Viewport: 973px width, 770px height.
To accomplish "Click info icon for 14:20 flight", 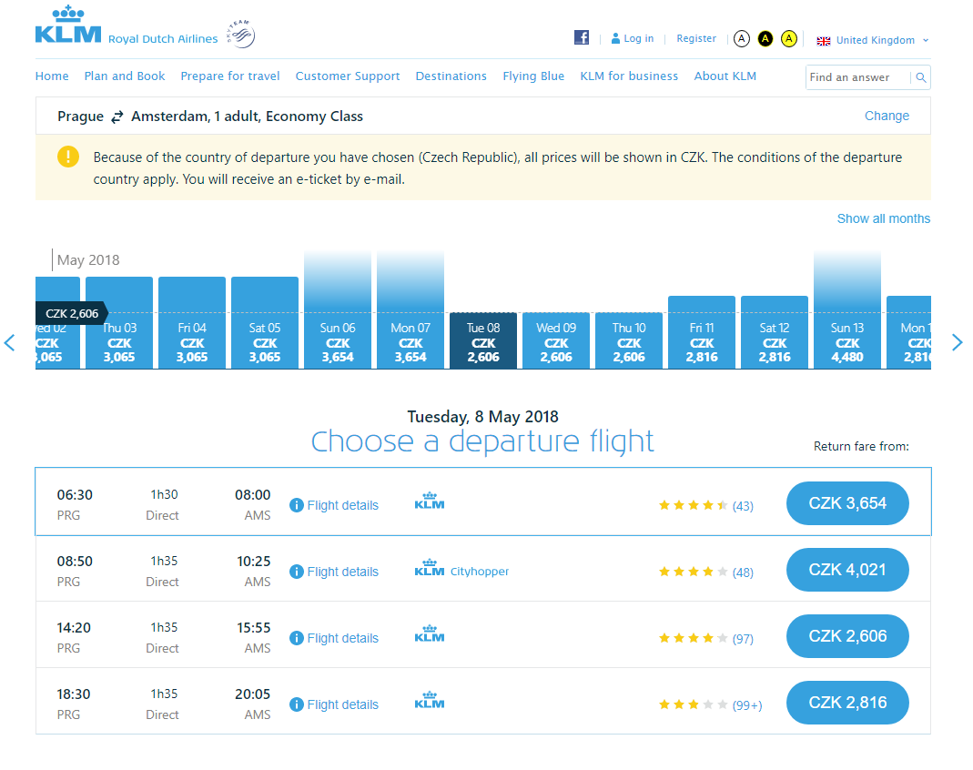I will pos(297,638).
